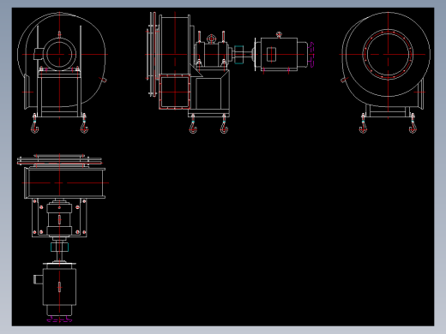Select the cyan coupling in the side elevation view

(x=239, y=55)
